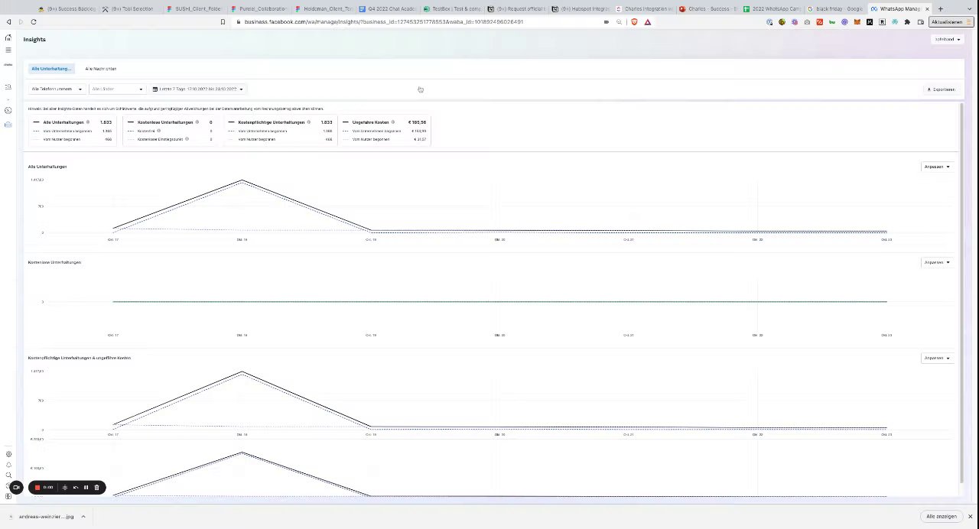Click the Brave shields lion icon

point(634,22)
